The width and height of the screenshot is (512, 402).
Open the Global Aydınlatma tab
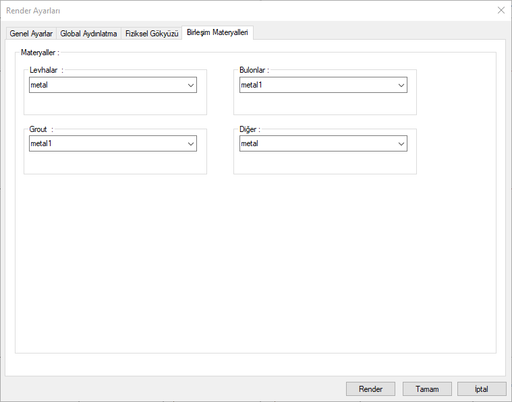88,34
